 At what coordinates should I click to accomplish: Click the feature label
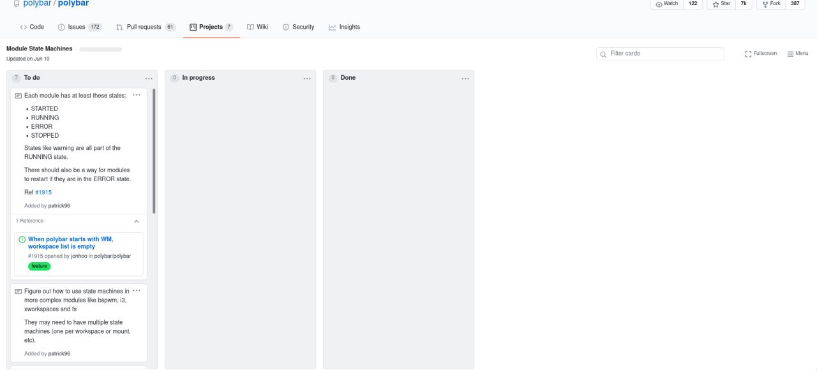click(x=40, y=266)
